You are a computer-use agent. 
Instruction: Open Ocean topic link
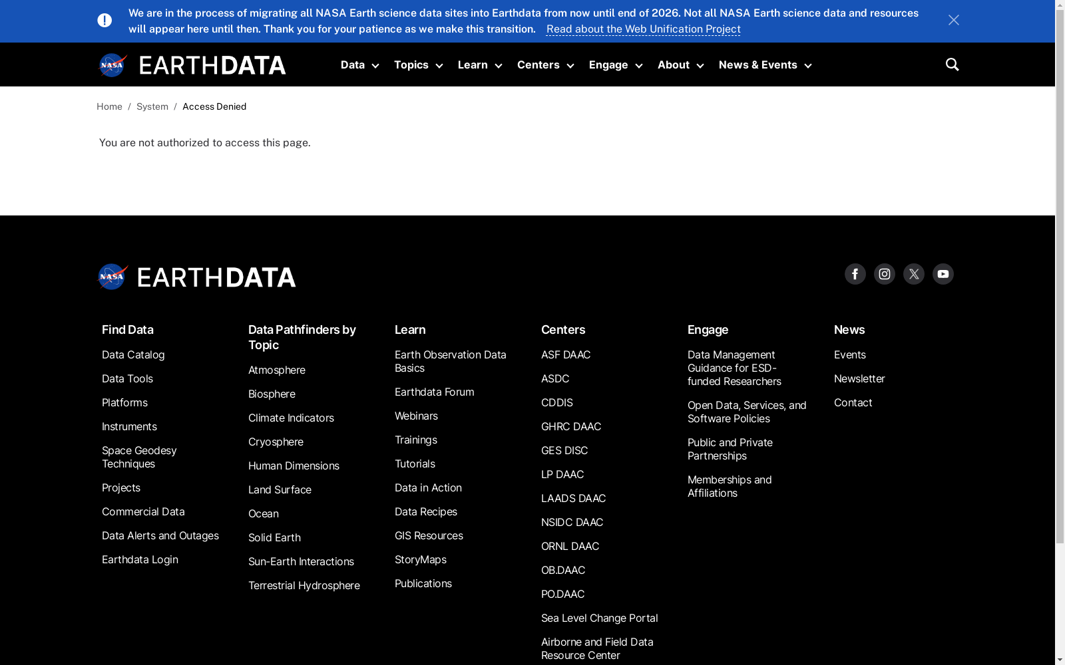pyautogui.click(x=264, y=514)
